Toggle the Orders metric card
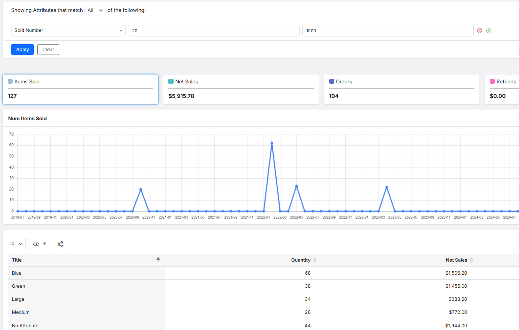519x330 pixels. (401, 89)
